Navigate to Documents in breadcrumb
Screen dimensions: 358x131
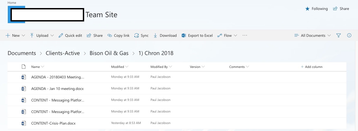point(22,53)
